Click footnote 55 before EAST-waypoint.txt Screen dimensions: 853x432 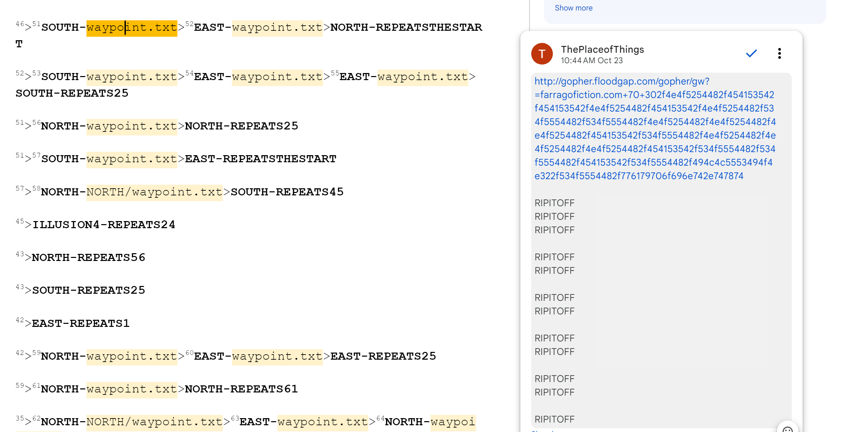point(335,73)
